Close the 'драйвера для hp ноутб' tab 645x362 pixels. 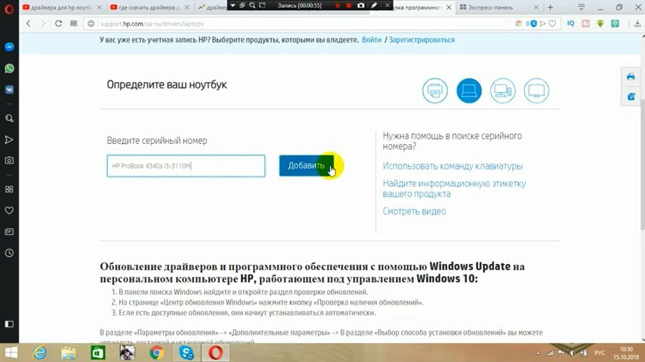point(99,8)
